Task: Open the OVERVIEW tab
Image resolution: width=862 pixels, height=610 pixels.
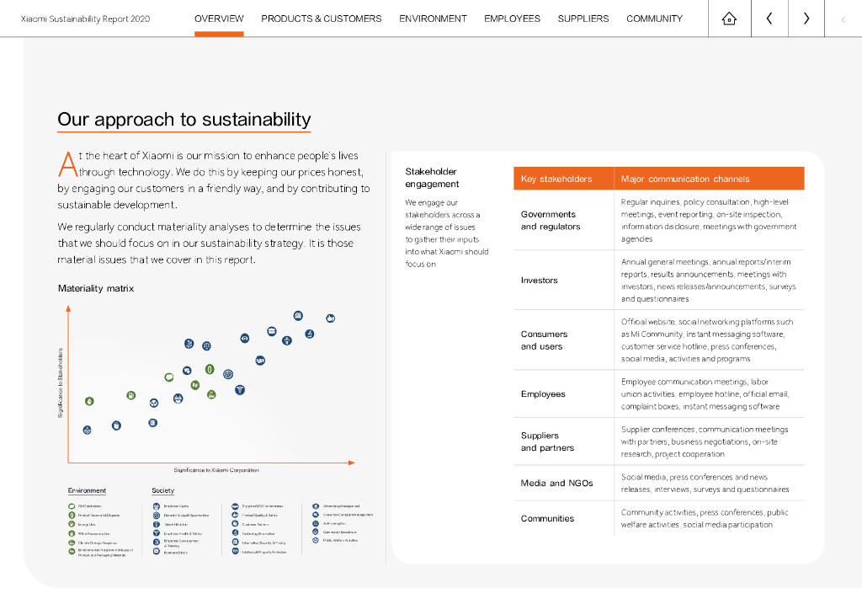Action: pyautogui.click(x=219, y=19)
